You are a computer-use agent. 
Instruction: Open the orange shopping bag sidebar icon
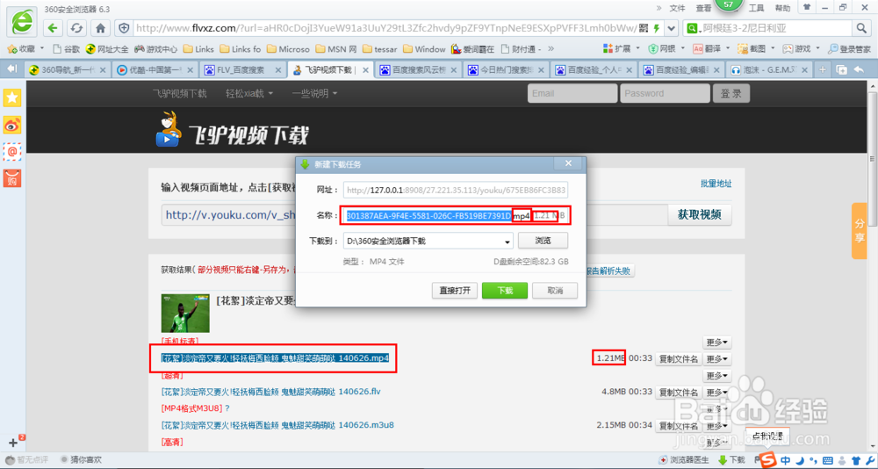12,178
